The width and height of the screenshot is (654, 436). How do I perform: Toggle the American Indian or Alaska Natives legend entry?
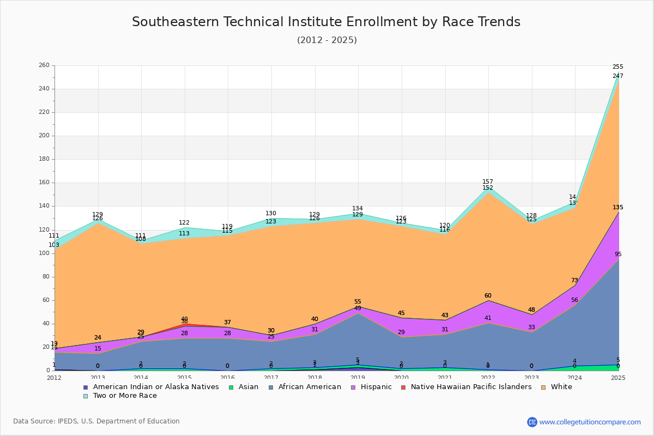tap(151, 387)
